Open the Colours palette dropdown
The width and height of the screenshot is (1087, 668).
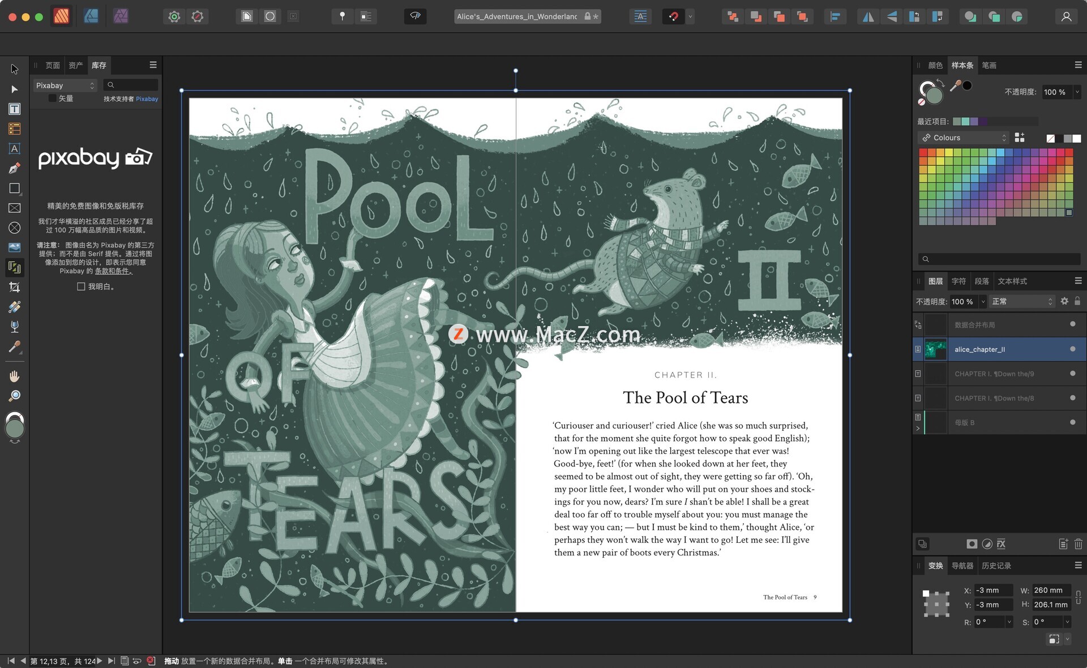tap(963, 138)
